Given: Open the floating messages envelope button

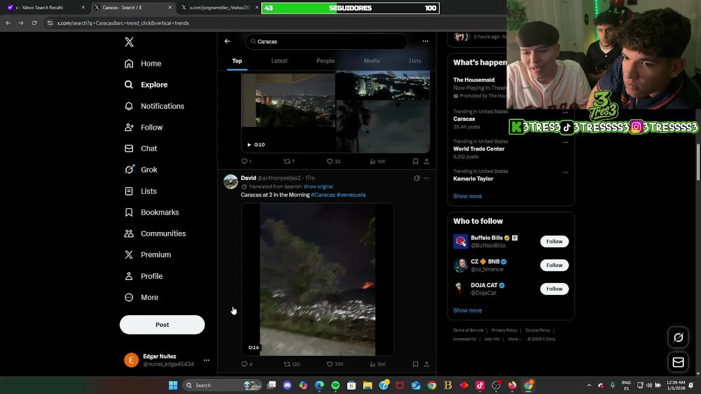Looking at the screenshot, I should [x=678, y=362].
